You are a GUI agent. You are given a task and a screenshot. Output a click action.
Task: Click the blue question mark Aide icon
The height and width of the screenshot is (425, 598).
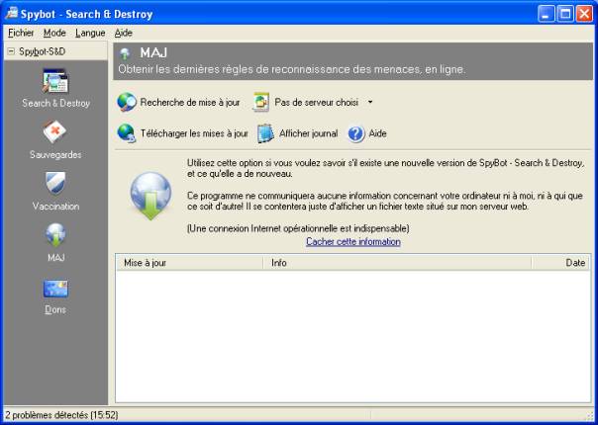[x=356, y=134]
